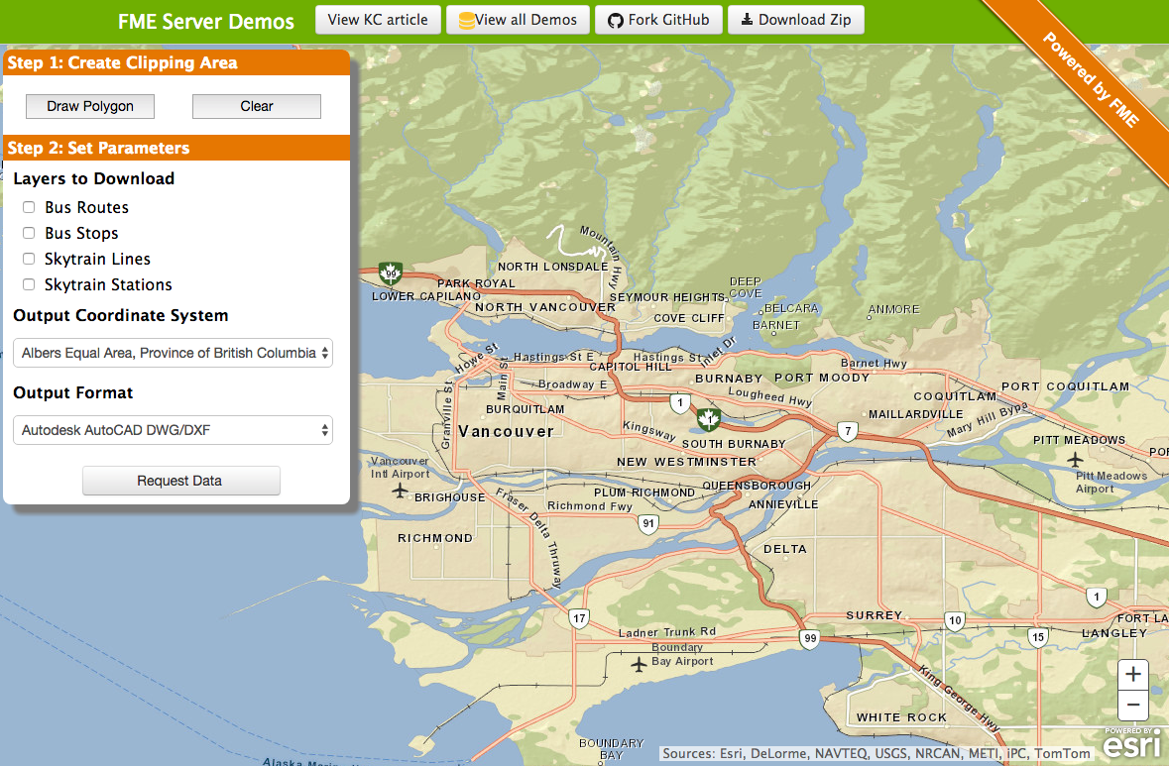Open the Output Coordinate System dropdown

click(x=174, y=353)
